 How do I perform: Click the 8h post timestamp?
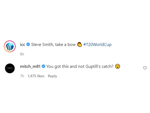22,54
